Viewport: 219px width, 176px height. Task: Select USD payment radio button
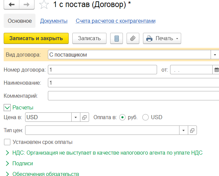[145, 117]
